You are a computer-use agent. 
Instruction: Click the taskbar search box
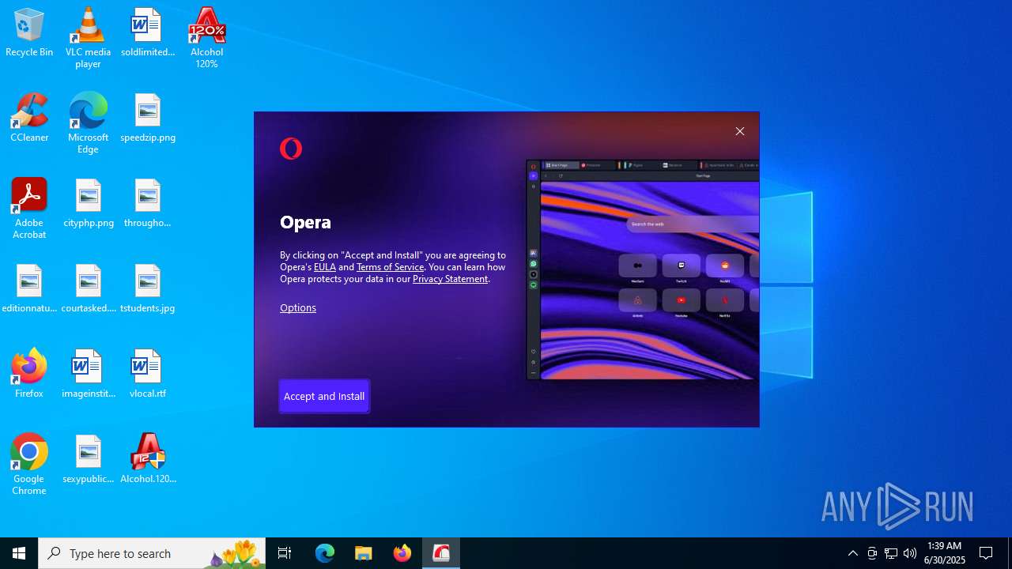point(152,553)
